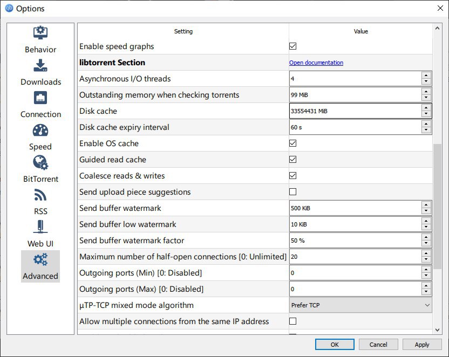Open the Speed gauge icon
The image size is (449, 357).
pos(40,130)
